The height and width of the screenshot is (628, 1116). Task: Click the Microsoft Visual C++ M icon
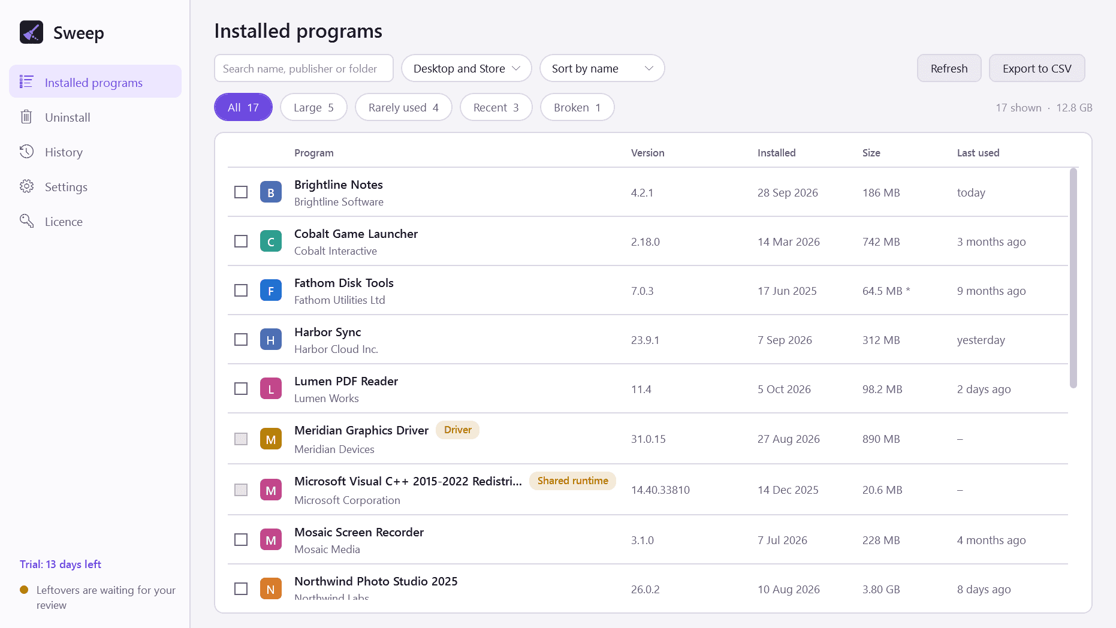tap(271, 490)
